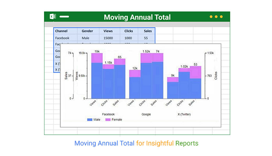Click the 37 Sales axis tick
The image size is (272, 156).
(70, 76)
